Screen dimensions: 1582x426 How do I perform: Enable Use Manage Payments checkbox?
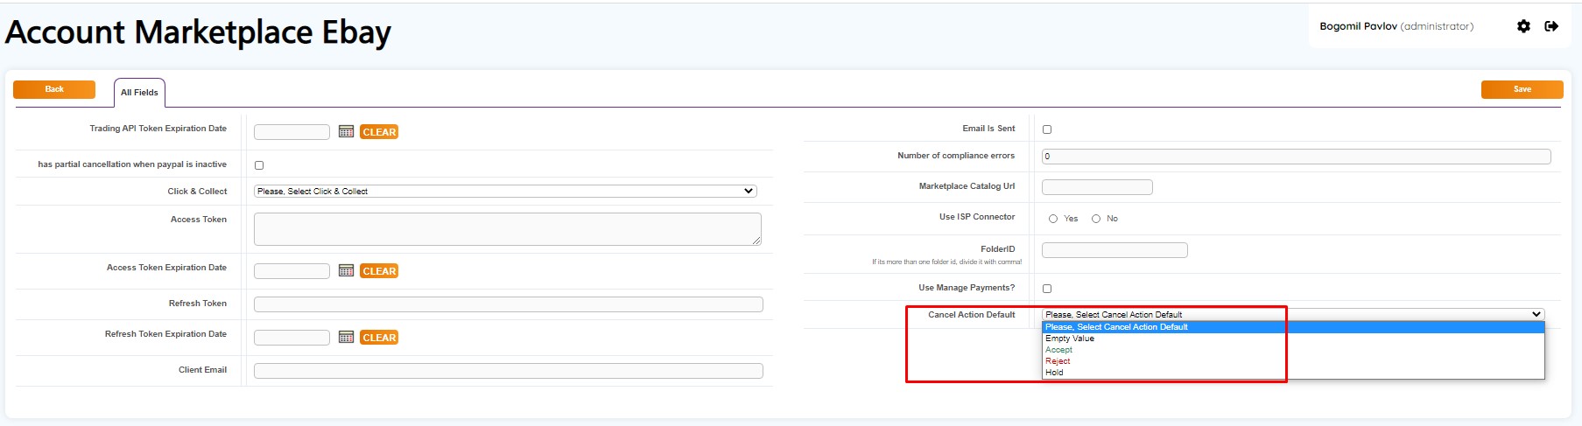point(1047,289)
